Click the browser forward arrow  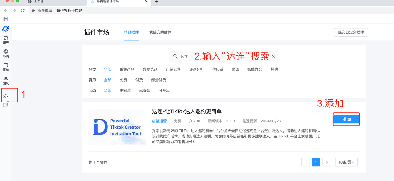14,10
